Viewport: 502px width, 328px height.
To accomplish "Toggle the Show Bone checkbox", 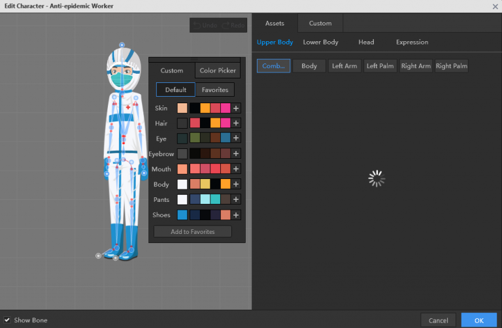I will tap(7, 320).
